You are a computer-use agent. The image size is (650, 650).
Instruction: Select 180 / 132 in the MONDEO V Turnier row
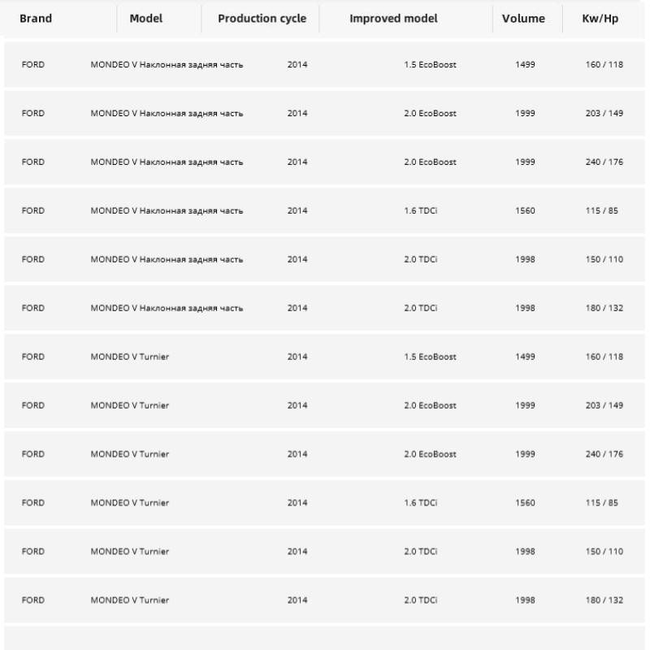[x=604, y=600]
